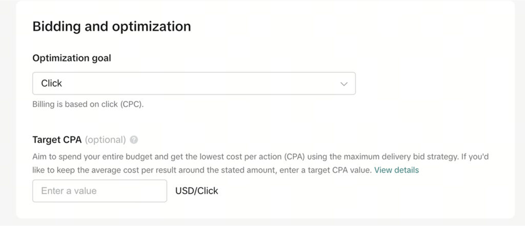525x226 pixels.
Task: Click the 'Optimization goal' field label
Action: coord(72,58)
